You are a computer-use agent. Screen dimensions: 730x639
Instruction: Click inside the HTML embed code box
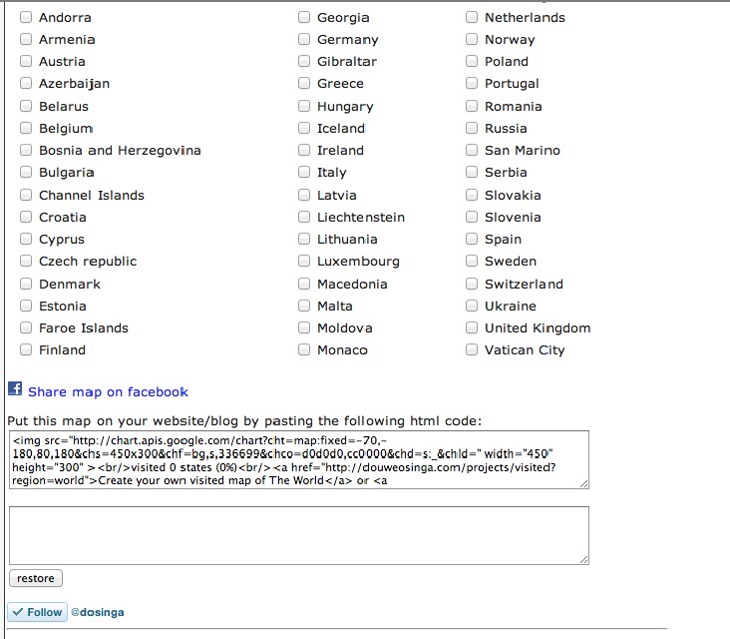coord(298,459)
